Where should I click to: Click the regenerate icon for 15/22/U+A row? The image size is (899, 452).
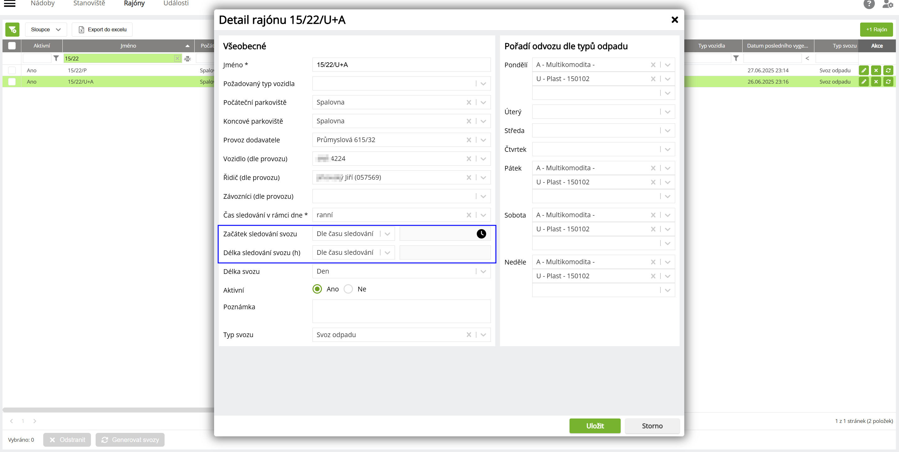[888, 82]
